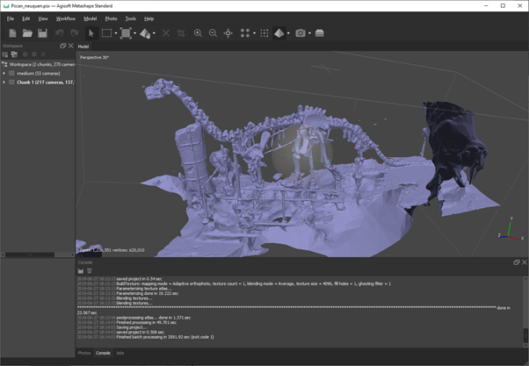This screenshot has width=529, height=366.
Task: Open the model view mode dropdown arrow
Action: [x=289, y=34]
